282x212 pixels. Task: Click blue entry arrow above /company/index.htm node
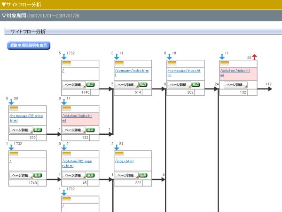coord(117,57)
